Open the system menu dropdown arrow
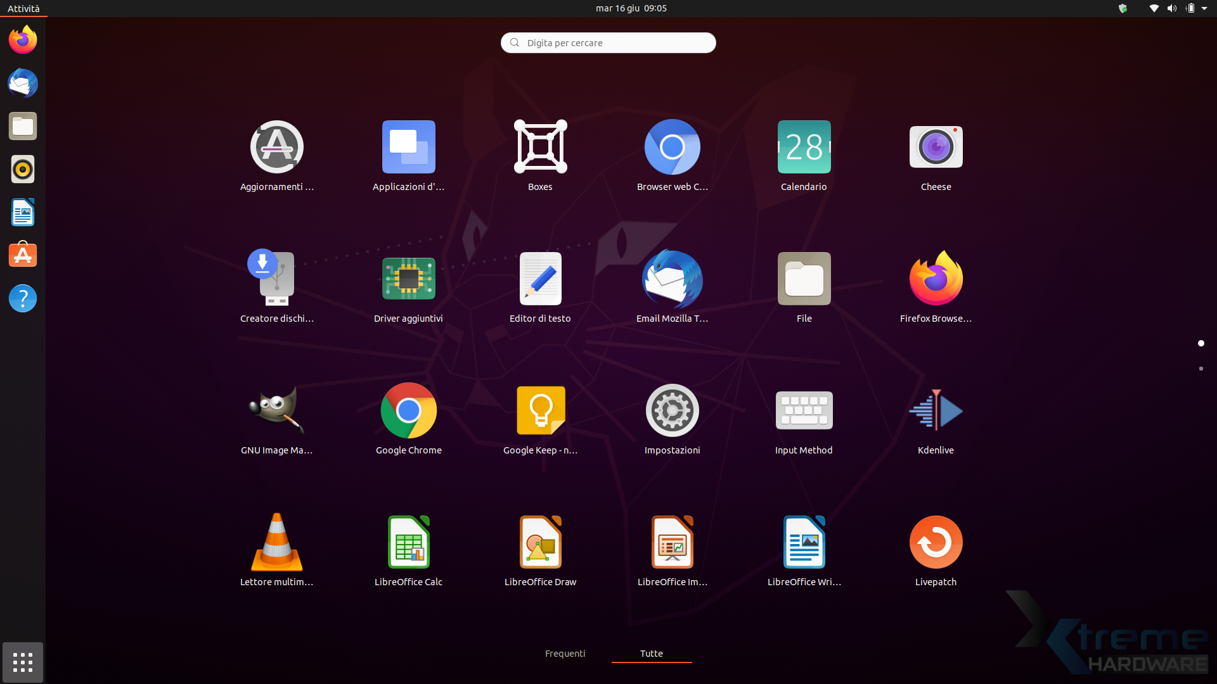Viewport: 1217px width, 684px height. click(1204, 8)
